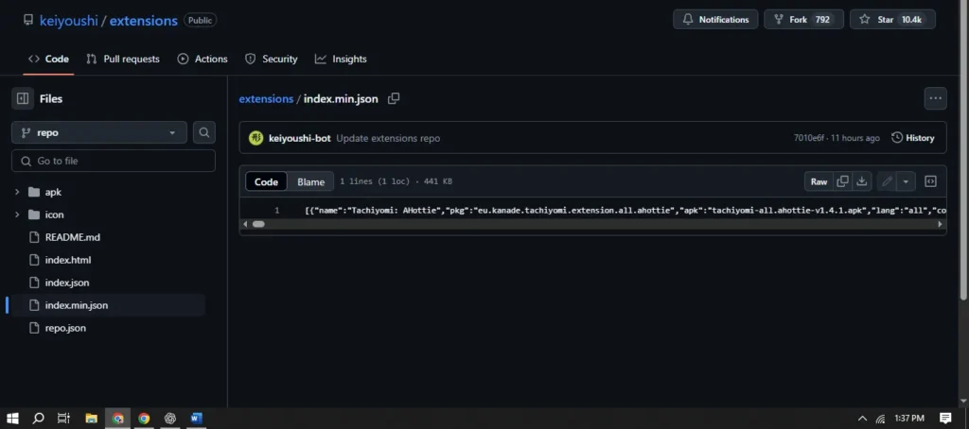This screenshot has width=969, height=429.
Task: View the file commit History
Action: [x=912, y=138]
